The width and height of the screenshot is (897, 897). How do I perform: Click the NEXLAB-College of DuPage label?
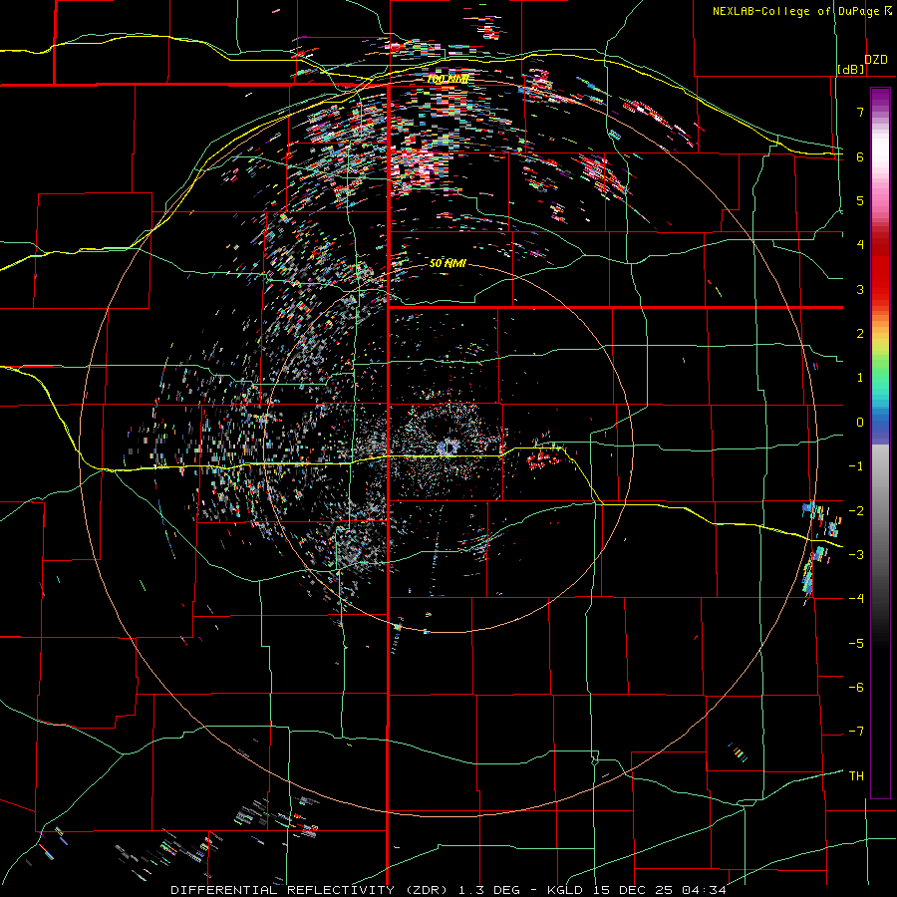796,11
